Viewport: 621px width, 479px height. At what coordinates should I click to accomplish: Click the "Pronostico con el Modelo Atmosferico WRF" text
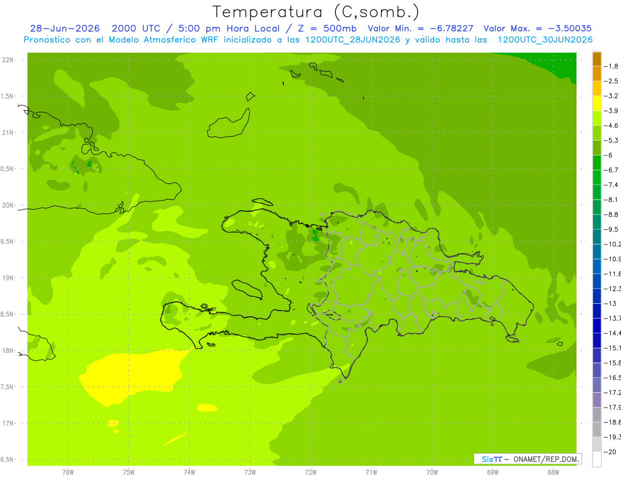click(x=122, y=40)
